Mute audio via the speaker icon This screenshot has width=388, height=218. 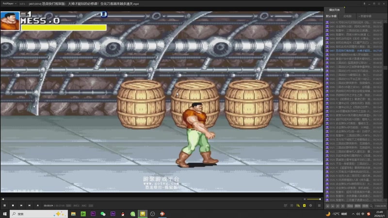(305, 199)
